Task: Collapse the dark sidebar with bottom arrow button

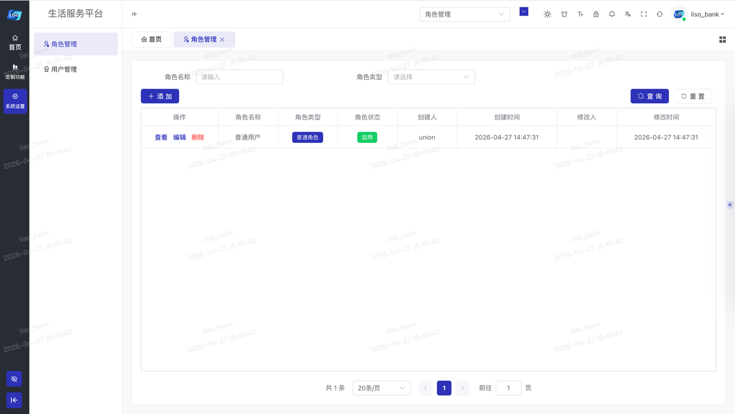Action: [x=14, y=400]
